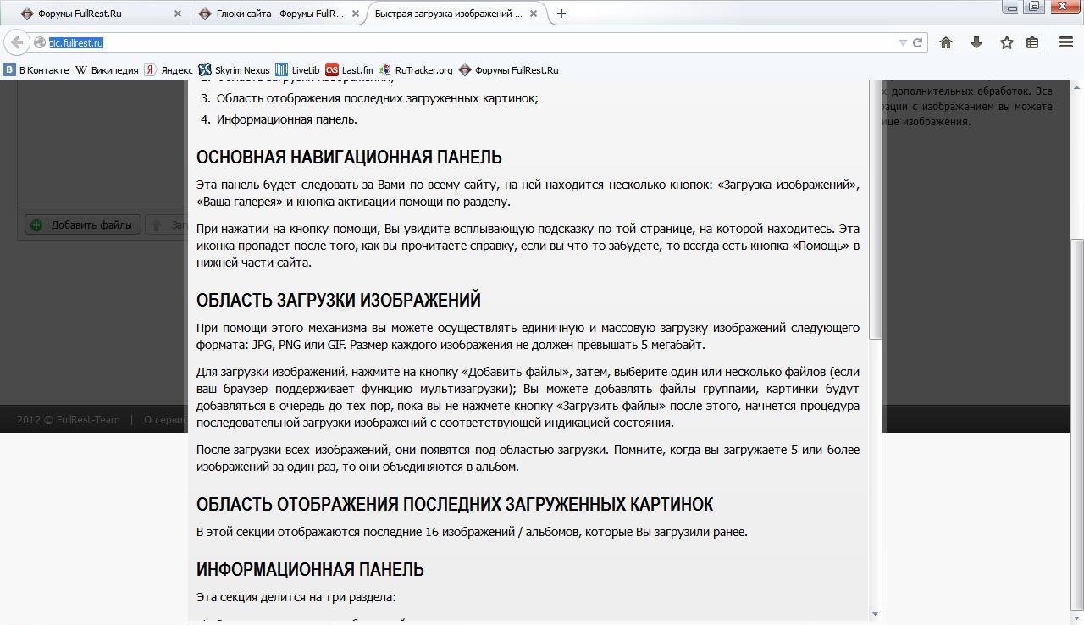
Task: Open the Firefox hamburger menu
Action: (x=1066, y=42)
